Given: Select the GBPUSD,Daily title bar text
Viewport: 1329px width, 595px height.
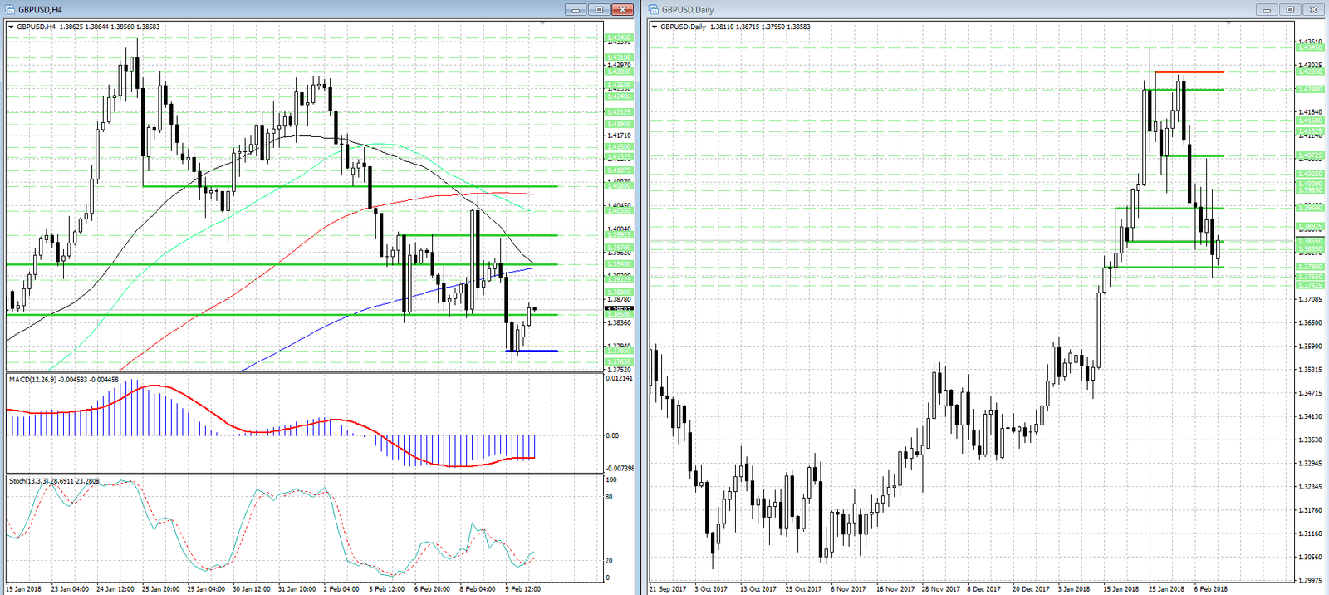Looking at the screenshot, I should pos(687,10).
